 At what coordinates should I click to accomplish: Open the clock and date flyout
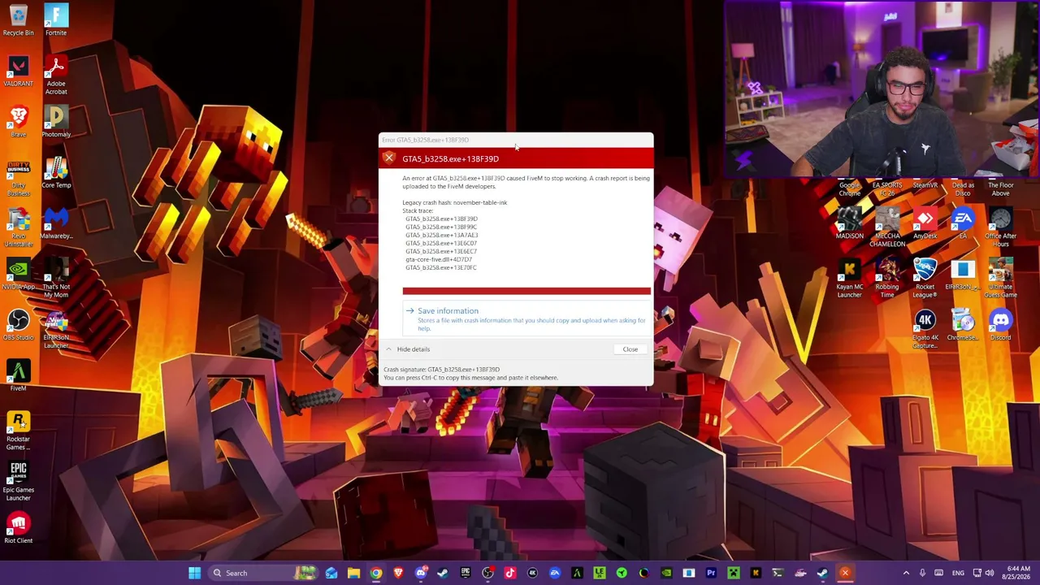(x=1017, y=573)
